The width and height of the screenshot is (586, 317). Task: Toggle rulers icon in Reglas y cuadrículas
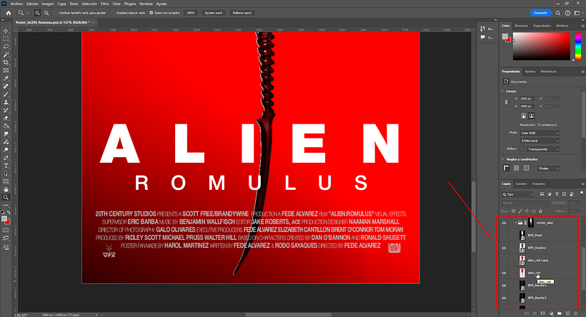coord(506,168)
